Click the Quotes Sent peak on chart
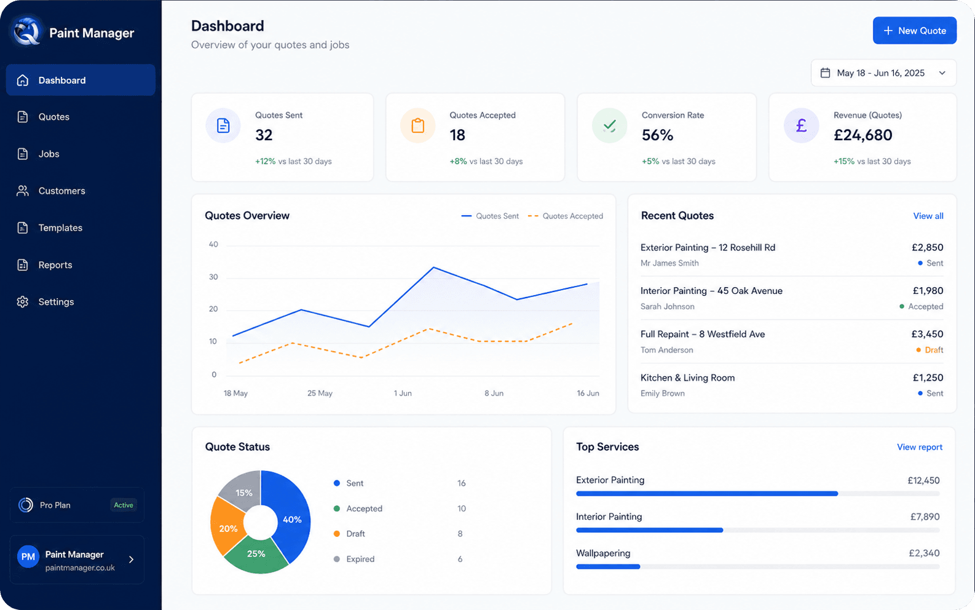The image size is (975, 610). pos(433,267)
